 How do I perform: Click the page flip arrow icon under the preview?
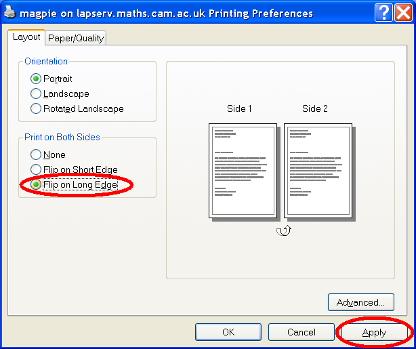click(x=285, y=230)
